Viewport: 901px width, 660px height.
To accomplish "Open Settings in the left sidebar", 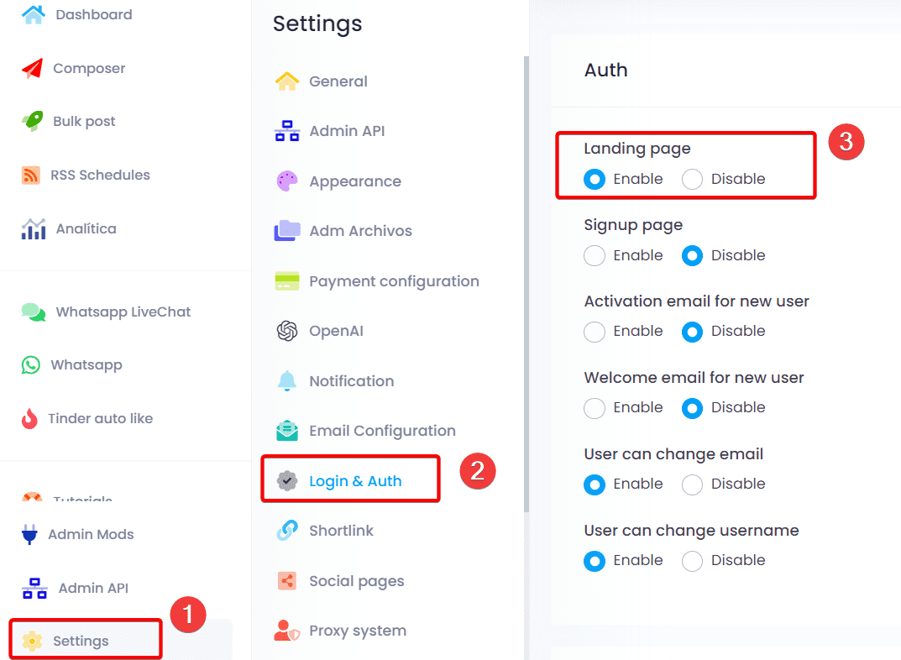I will point(81,641).
